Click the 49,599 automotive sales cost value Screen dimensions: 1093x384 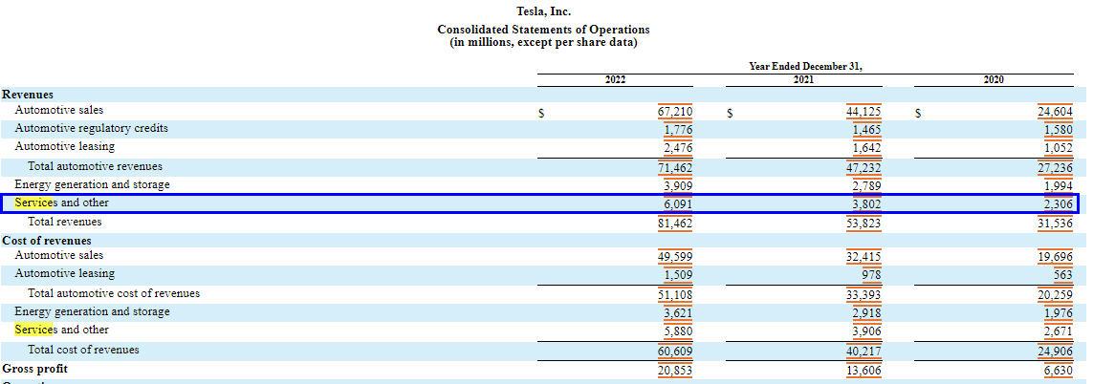coord(675,256)
